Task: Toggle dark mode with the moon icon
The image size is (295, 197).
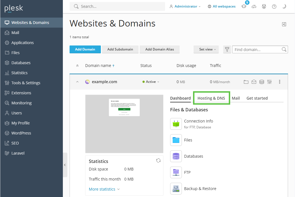Action: click(x=284, y=6)
